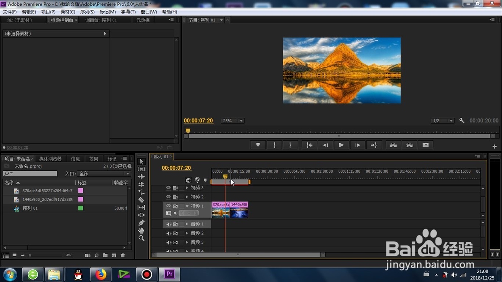Toggle sync lock on Audio 1 track
The width and height of the screenshot is (502, 282).
tap(175, 224)
